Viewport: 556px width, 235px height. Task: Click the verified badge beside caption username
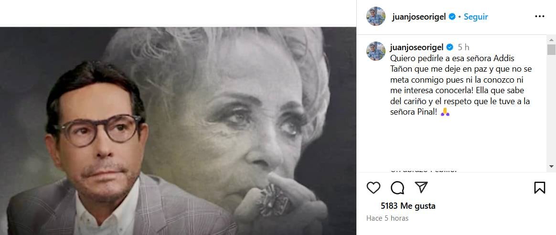449,47
